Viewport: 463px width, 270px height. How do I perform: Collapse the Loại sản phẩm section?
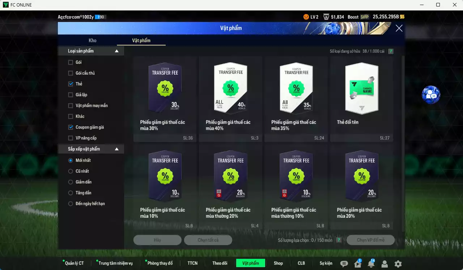click(x=116, y=51)
